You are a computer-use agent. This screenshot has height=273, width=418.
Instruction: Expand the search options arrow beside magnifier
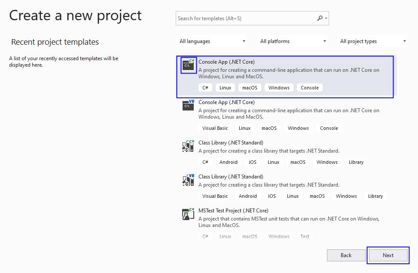[326, 18]
